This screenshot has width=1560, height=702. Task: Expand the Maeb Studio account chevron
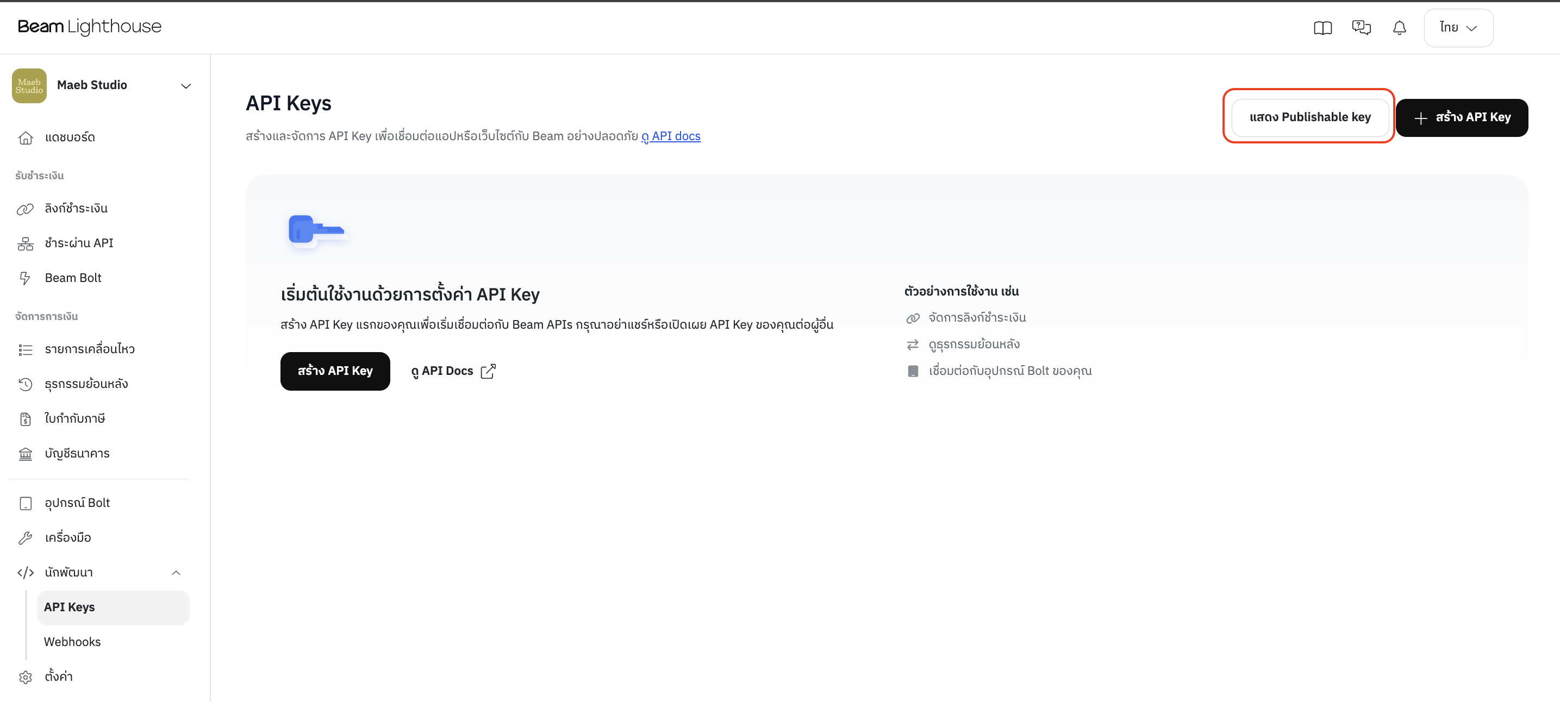(186, 86)
